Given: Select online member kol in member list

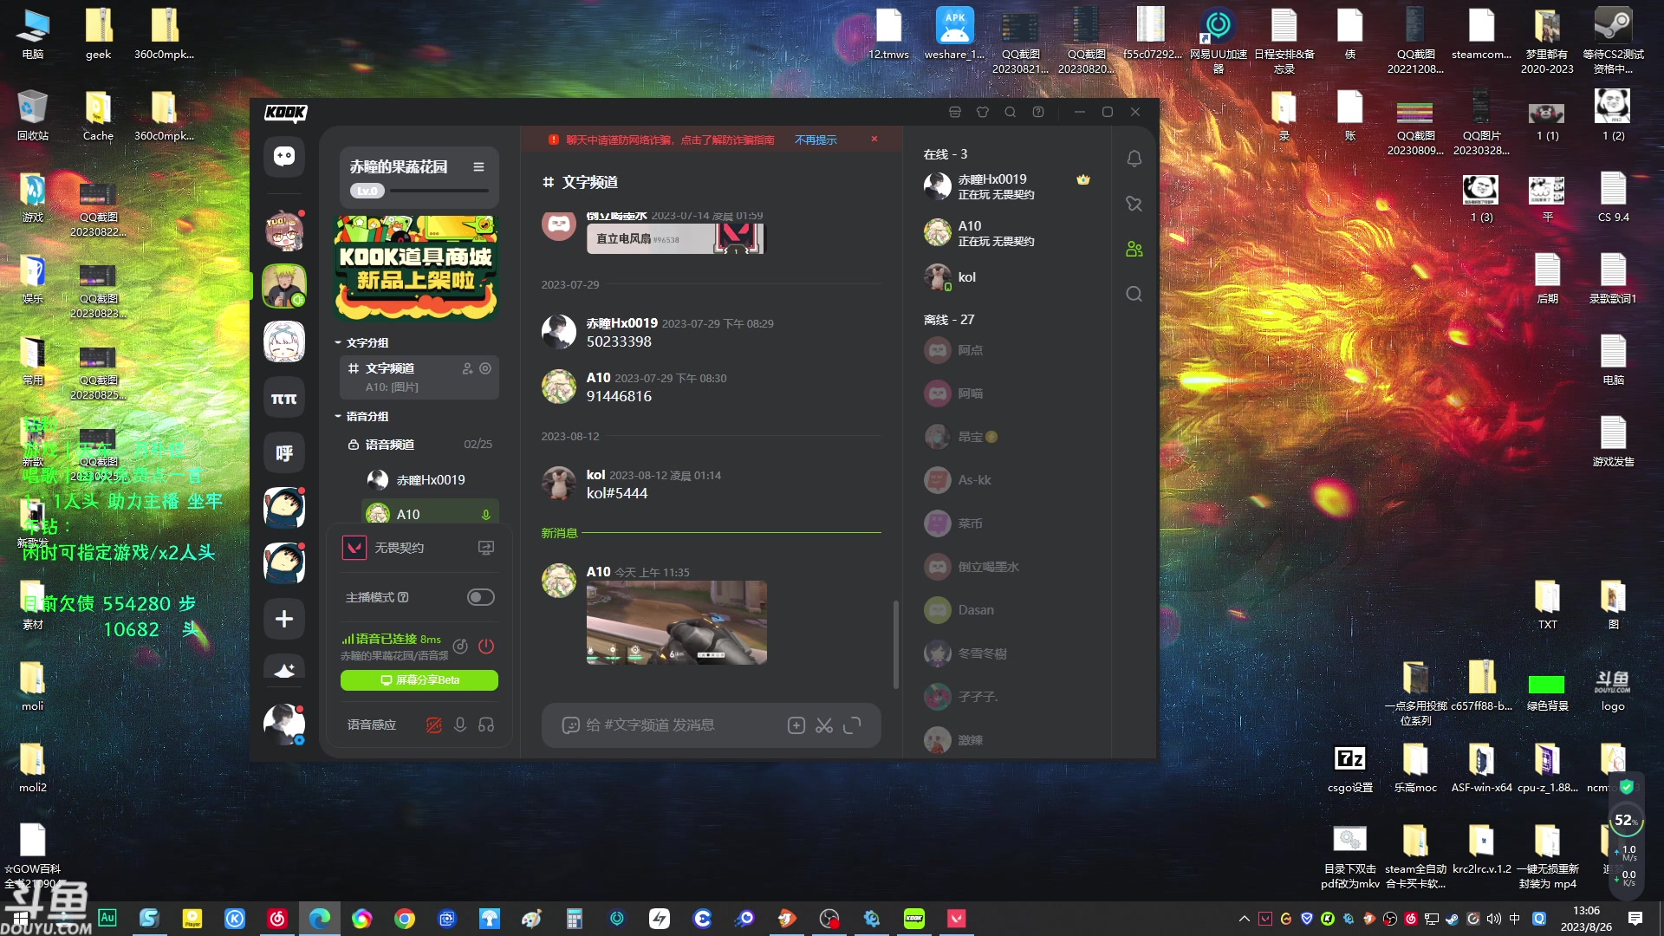Looking at the screenshot, I should (1009, 277).
